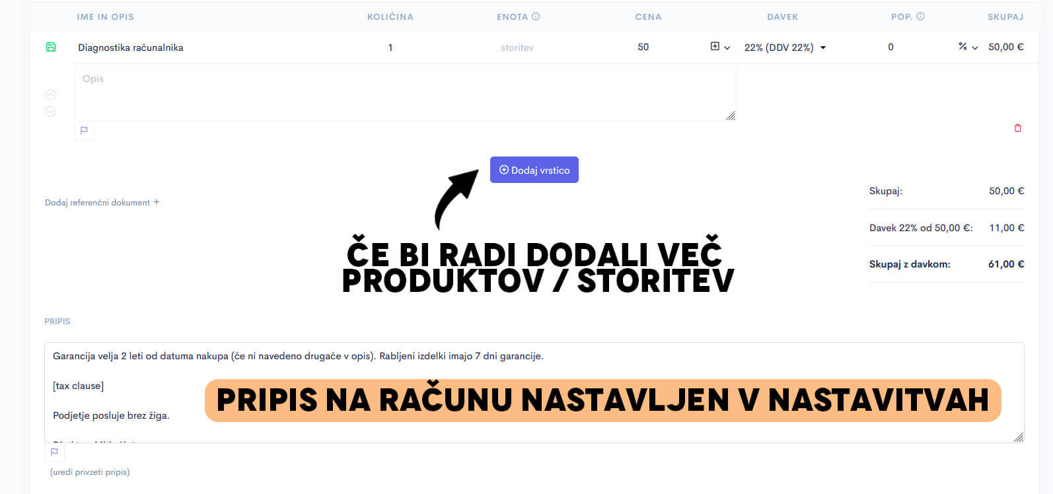Click DAVEK column header
Image resolution: width=1053 pixels, height=494 pixels.
pyautogui.click(x=782, y=17)
